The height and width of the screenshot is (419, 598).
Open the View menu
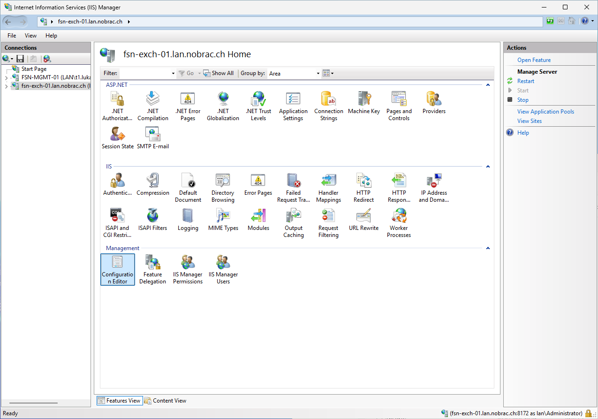click(30, 36)
